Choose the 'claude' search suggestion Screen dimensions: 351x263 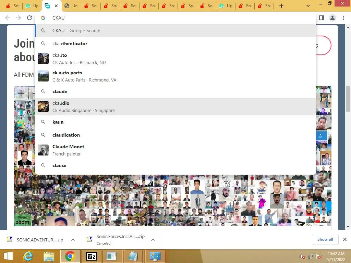pyautogui.click(x=176, y=91)
